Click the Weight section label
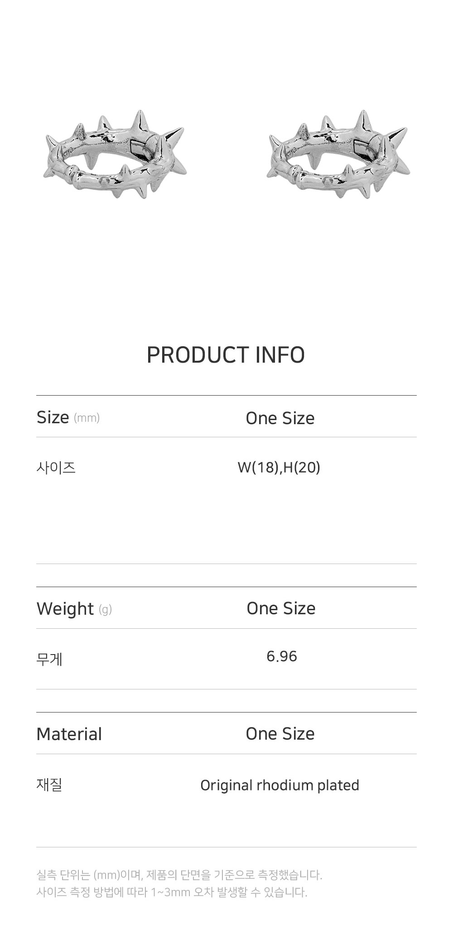 click(x=65, y=609)
